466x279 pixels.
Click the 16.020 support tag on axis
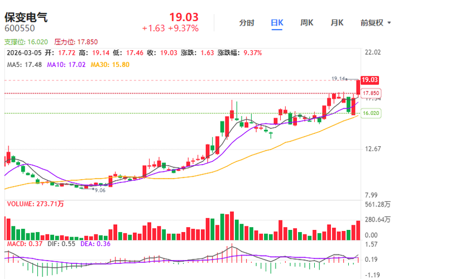pos(371,113)
